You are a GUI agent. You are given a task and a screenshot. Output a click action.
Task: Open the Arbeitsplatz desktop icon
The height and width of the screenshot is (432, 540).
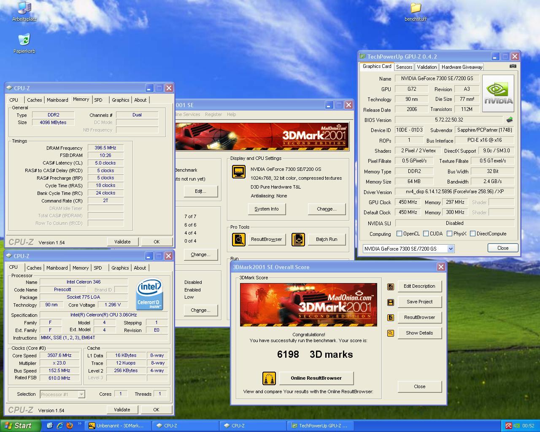24,11
